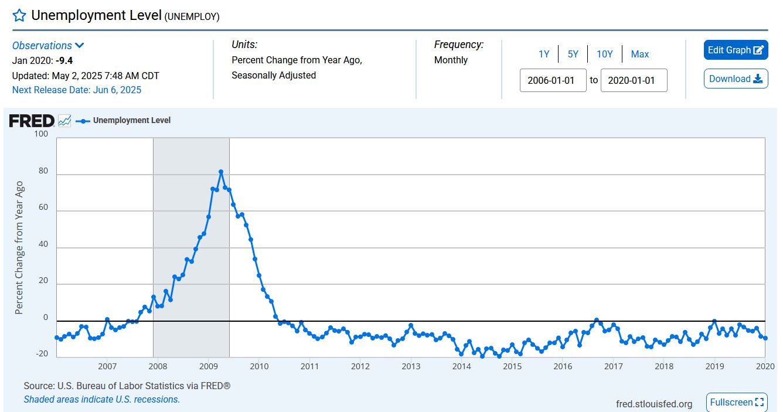The width and height of the screenshot is (783, 412).
Task: Open the Next Release Date link
Action: click(77, 90)
